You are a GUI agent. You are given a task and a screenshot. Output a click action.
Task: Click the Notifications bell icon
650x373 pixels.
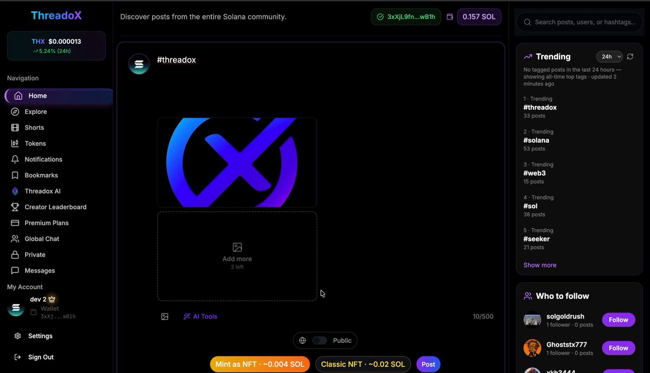pos(15,159)
